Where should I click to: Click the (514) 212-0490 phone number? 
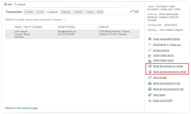[x=66, y=34]
